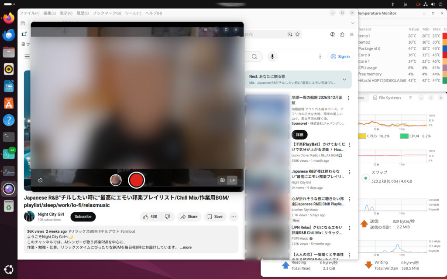The width and height of the screenshot is (447, 279).
Task: Sort by the Sensor column header
Action: (x=365, y=29)
